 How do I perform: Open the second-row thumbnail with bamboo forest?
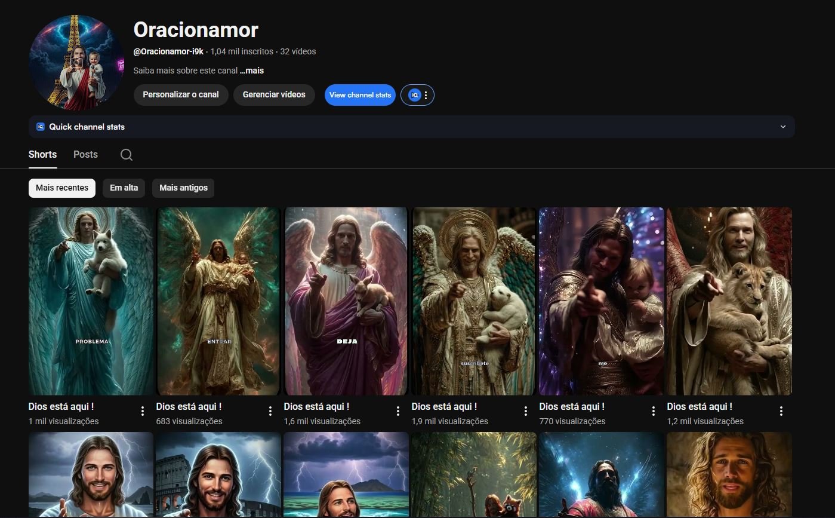coord(474,475)
